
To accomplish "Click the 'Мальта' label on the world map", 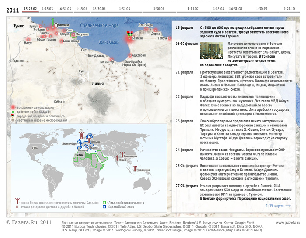I will click(82, 150).
